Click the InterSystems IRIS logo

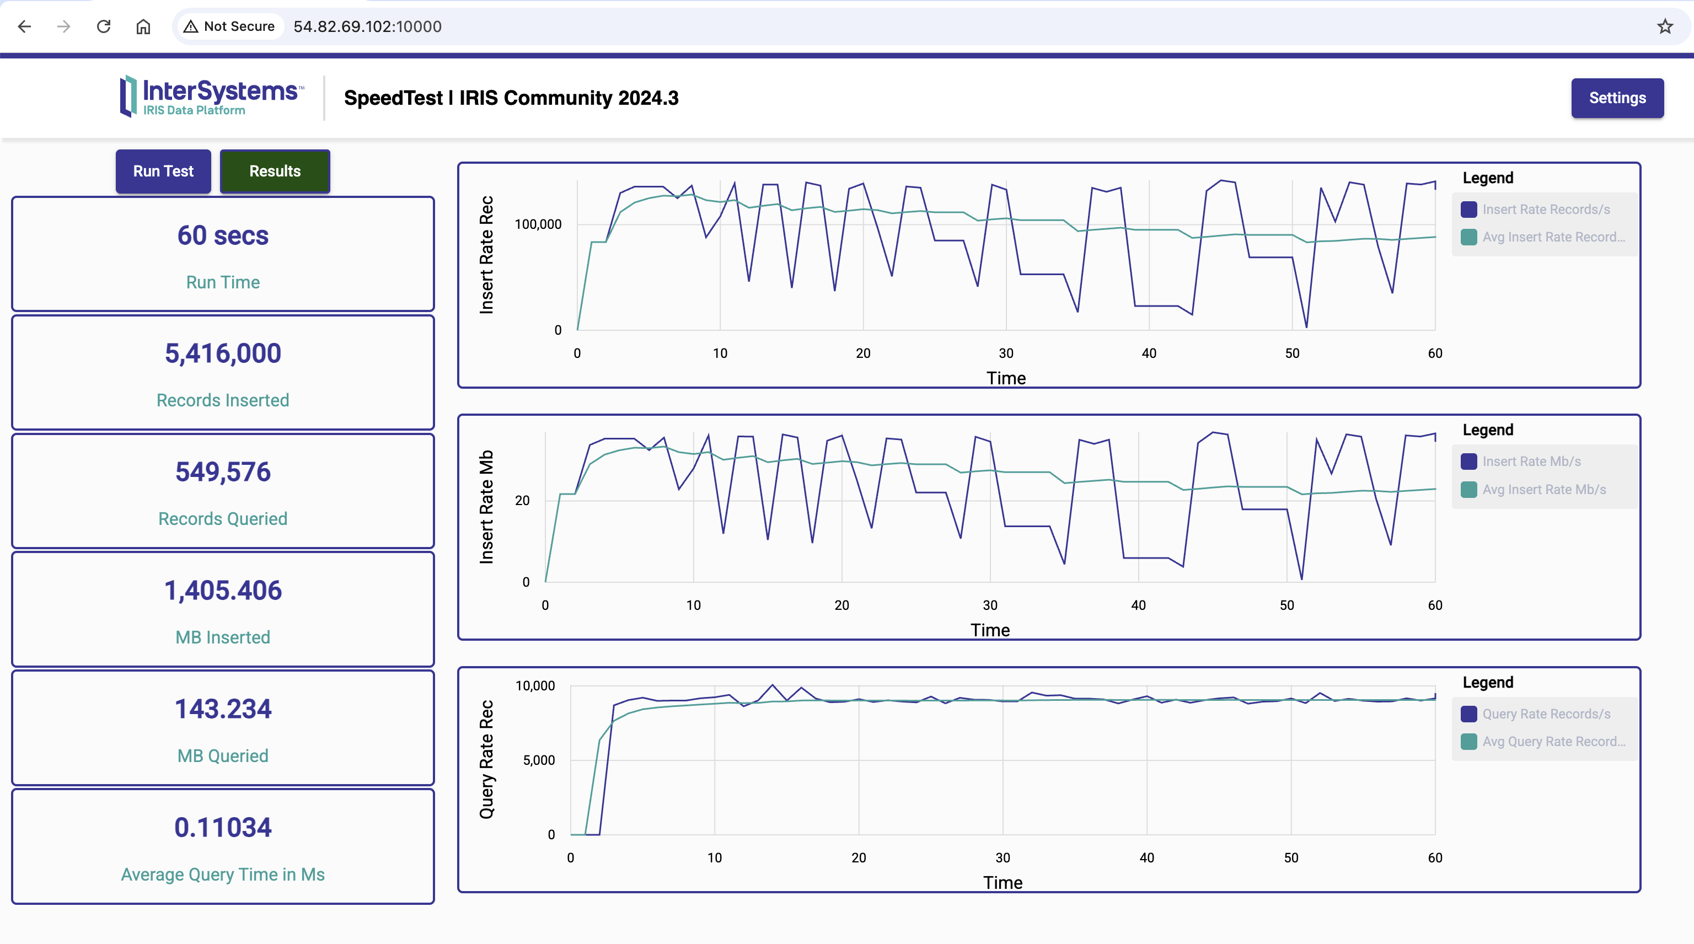[212, 96]
